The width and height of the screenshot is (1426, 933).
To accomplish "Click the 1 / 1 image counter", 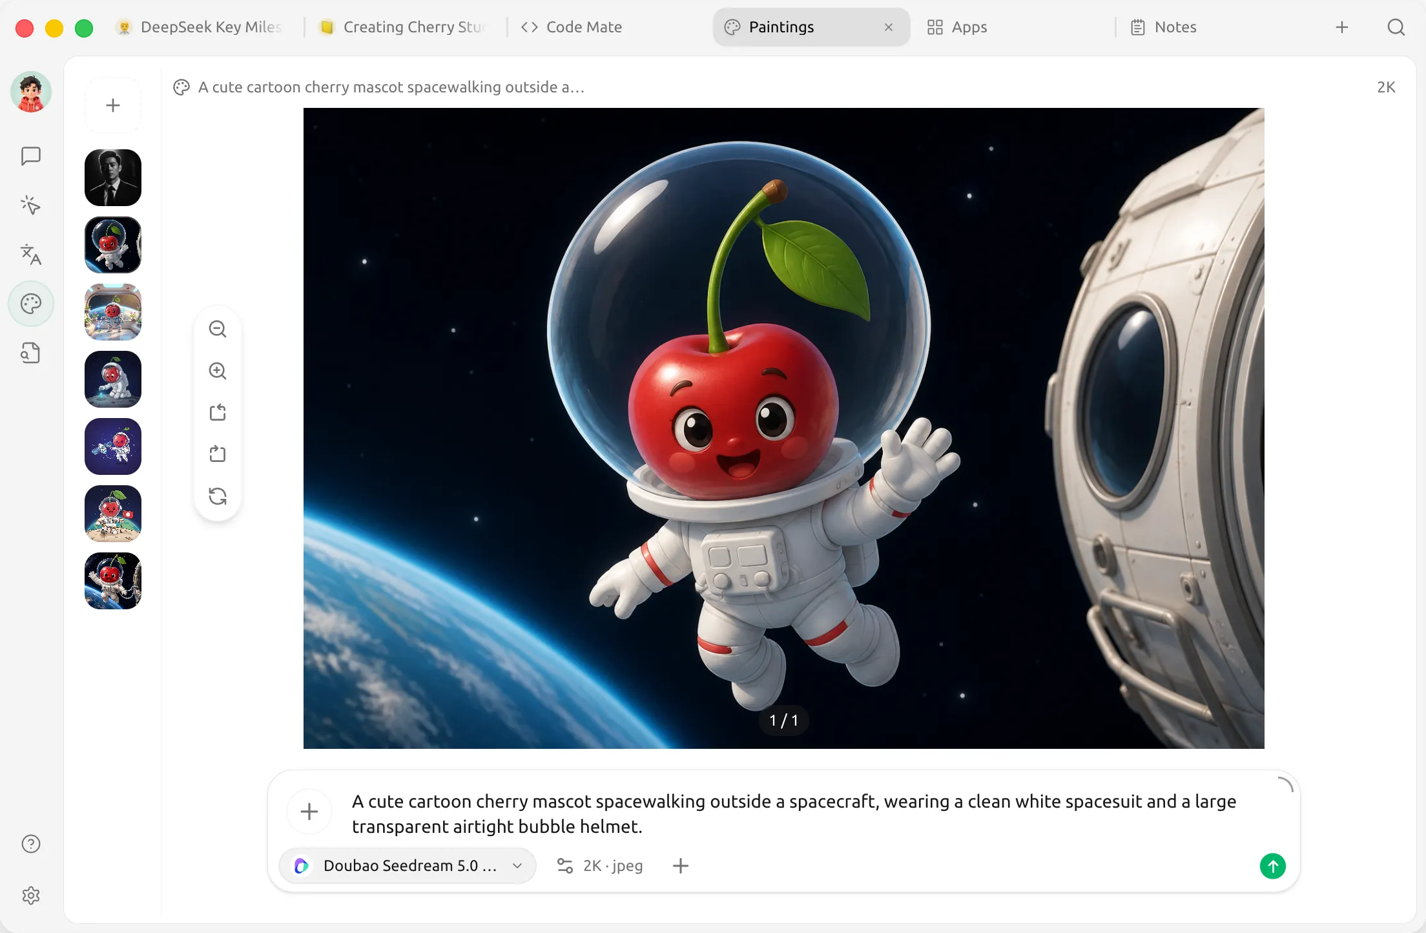I will point(783,720).
